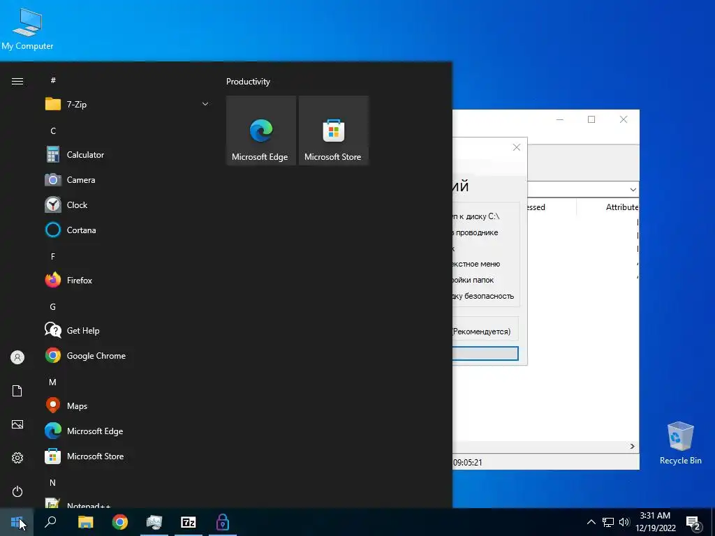Open taskbar Search magnifier
The width and height of the screenshot is (715, 536).
50,522
